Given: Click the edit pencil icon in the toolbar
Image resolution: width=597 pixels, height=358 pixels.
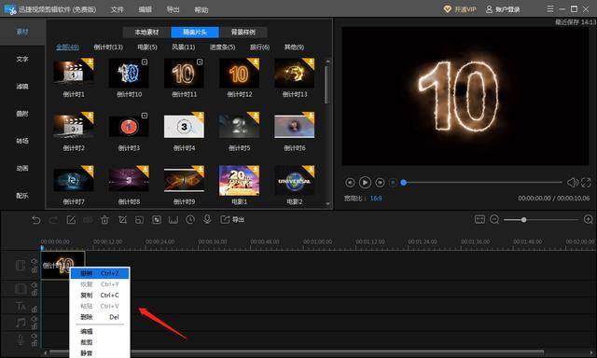Looking at the screenshot, I should point(71,220).
